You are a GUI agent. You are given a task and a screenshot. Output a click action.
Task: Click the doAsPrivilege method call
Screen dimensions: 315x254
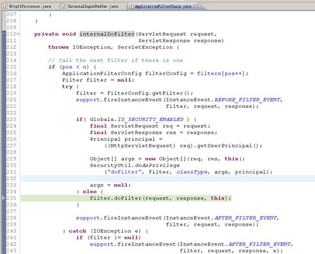click(x=157, y=165)
